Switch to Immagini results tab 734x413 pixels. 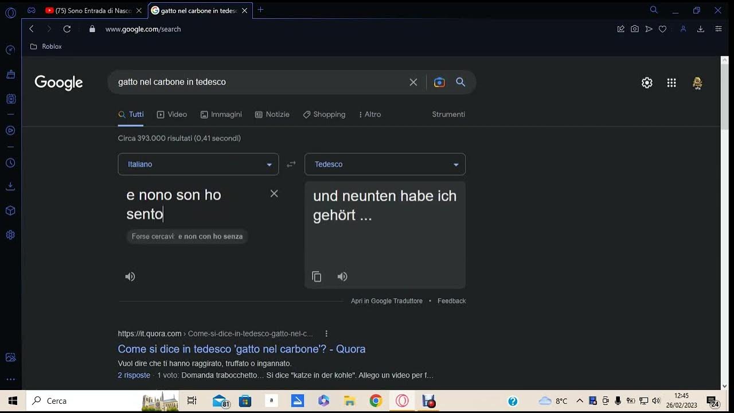click(x=221, y=114)
